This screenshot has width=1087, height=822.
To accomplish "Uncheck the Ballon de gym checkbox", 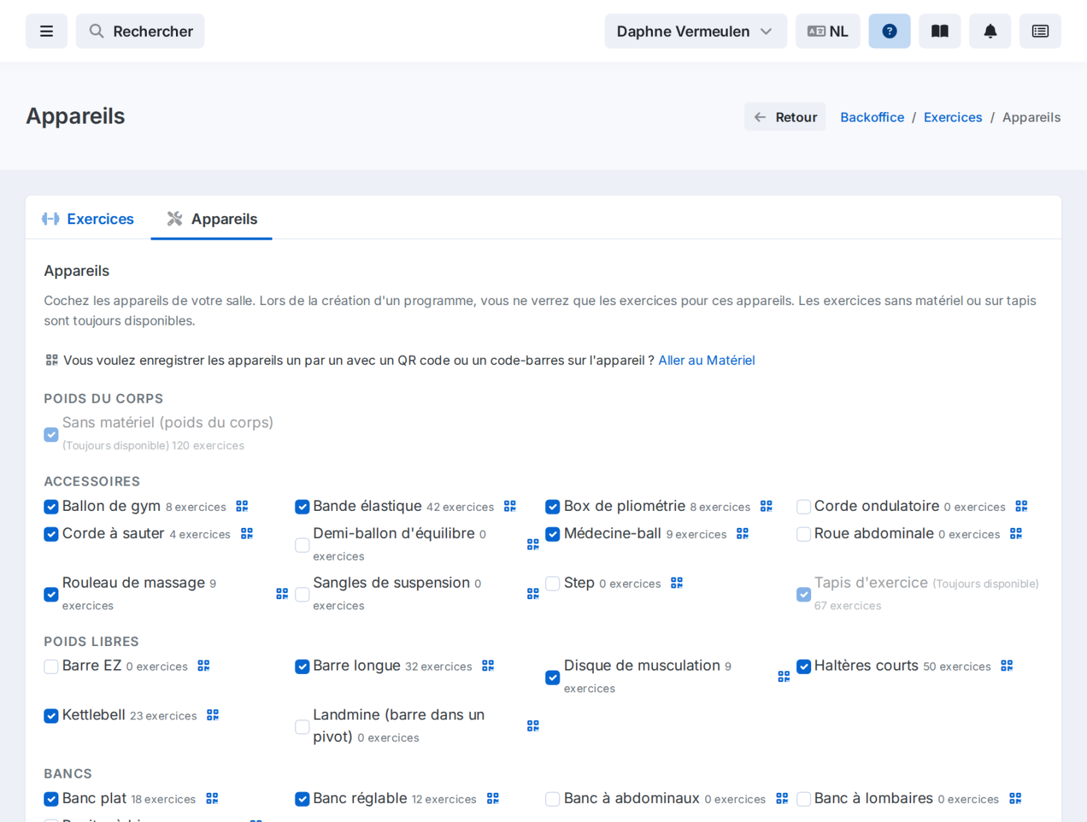I will tap(51, 507).
